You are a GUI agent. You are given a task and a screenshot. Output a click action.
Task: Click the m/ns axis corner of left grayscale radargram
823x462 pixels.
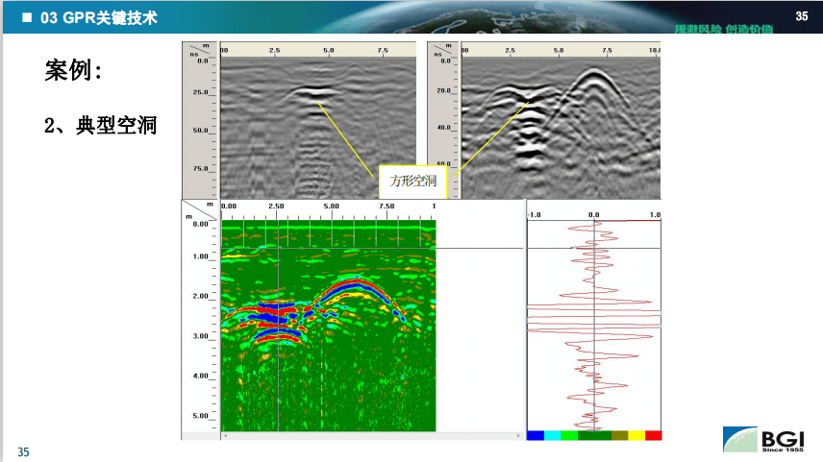(x=200, y=50)
